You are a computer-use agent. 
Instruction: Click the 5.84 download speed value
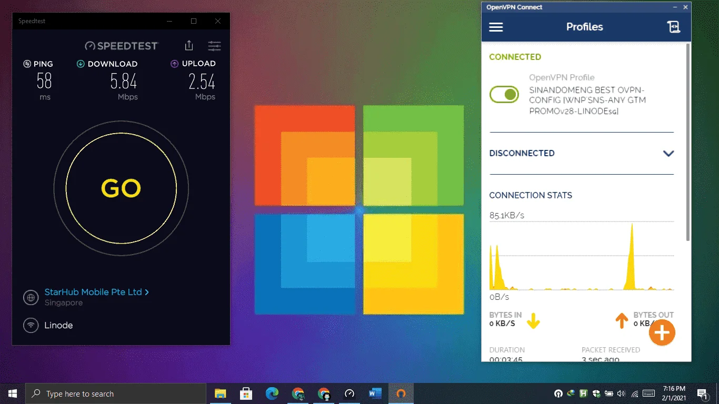(x=123, y=82)
